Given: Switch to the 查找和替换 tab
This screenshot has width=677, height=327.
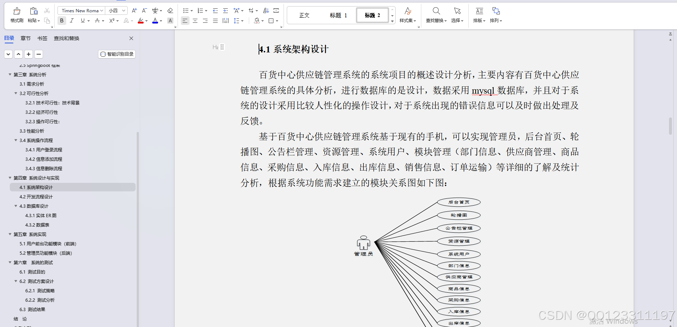Looking at the screenshot, I should (x=67, y=38).
